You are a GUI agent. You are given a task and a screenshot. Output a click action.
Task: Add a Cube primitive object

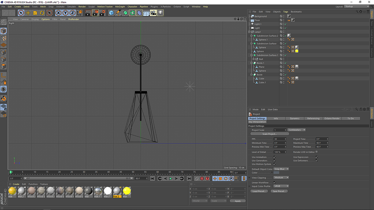(x=111, y=13)
